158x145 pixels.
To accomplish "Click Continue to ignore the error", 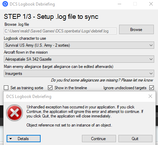I will (x=99, y=138).
